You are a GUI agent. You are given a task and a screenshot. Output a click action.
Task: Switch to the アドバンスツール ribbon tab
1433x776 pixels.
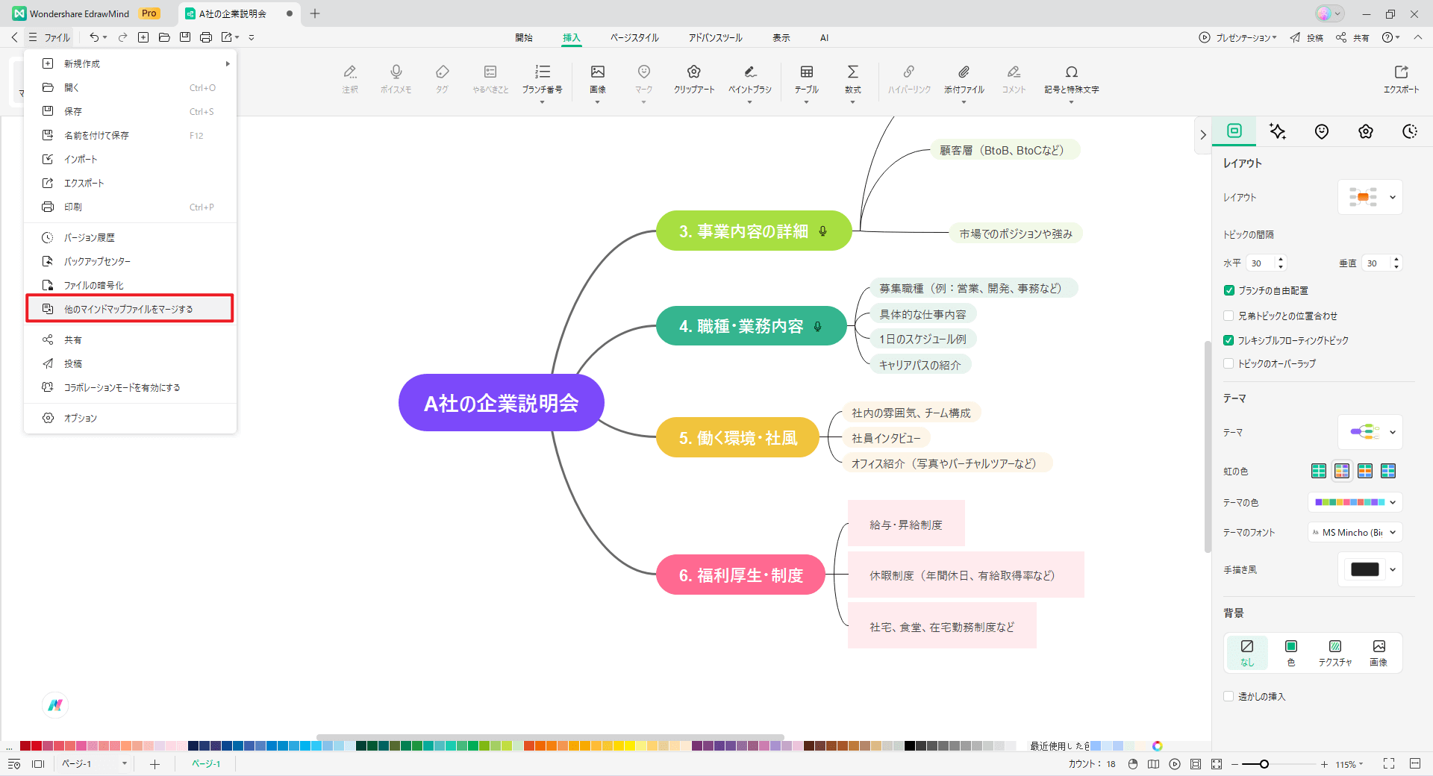pyautogui.click(x=715, y=37)
